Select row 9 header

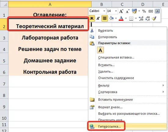tap(4, 104)
